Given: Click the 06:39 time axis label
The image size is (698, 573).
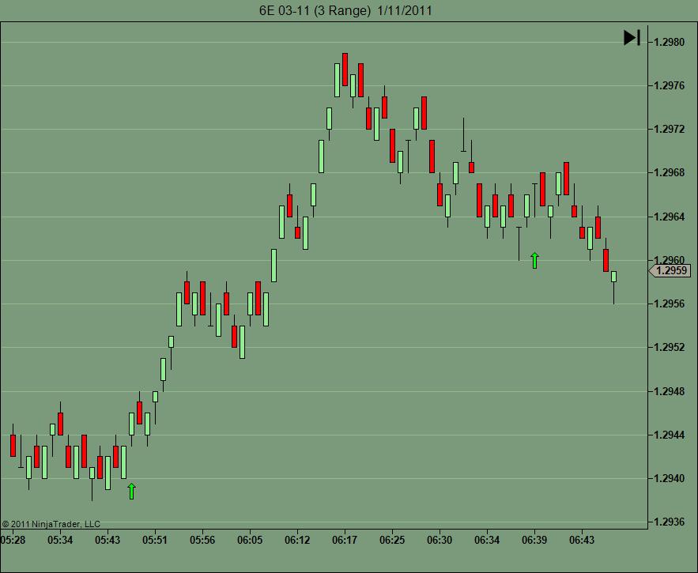Looking at the screenshot, I should tap(534, 540).
